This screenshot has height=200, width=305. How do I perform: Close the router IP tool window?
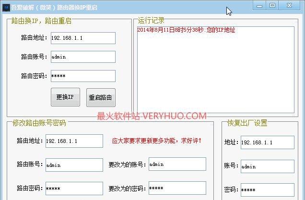289,5
